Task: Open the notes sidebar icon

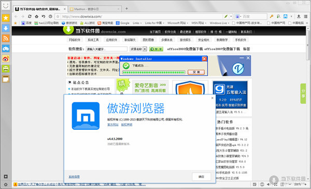Action: pyautogui.click(x=6, y=79)
